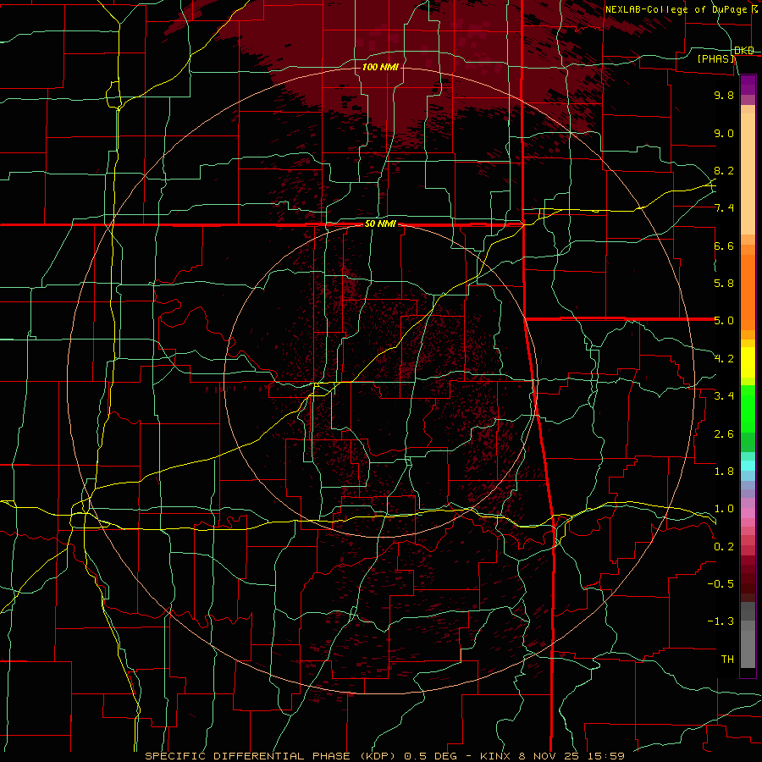762x762 pixels.
Task: Click the 5.8 value on the color scale
Action: click(724, 284)
